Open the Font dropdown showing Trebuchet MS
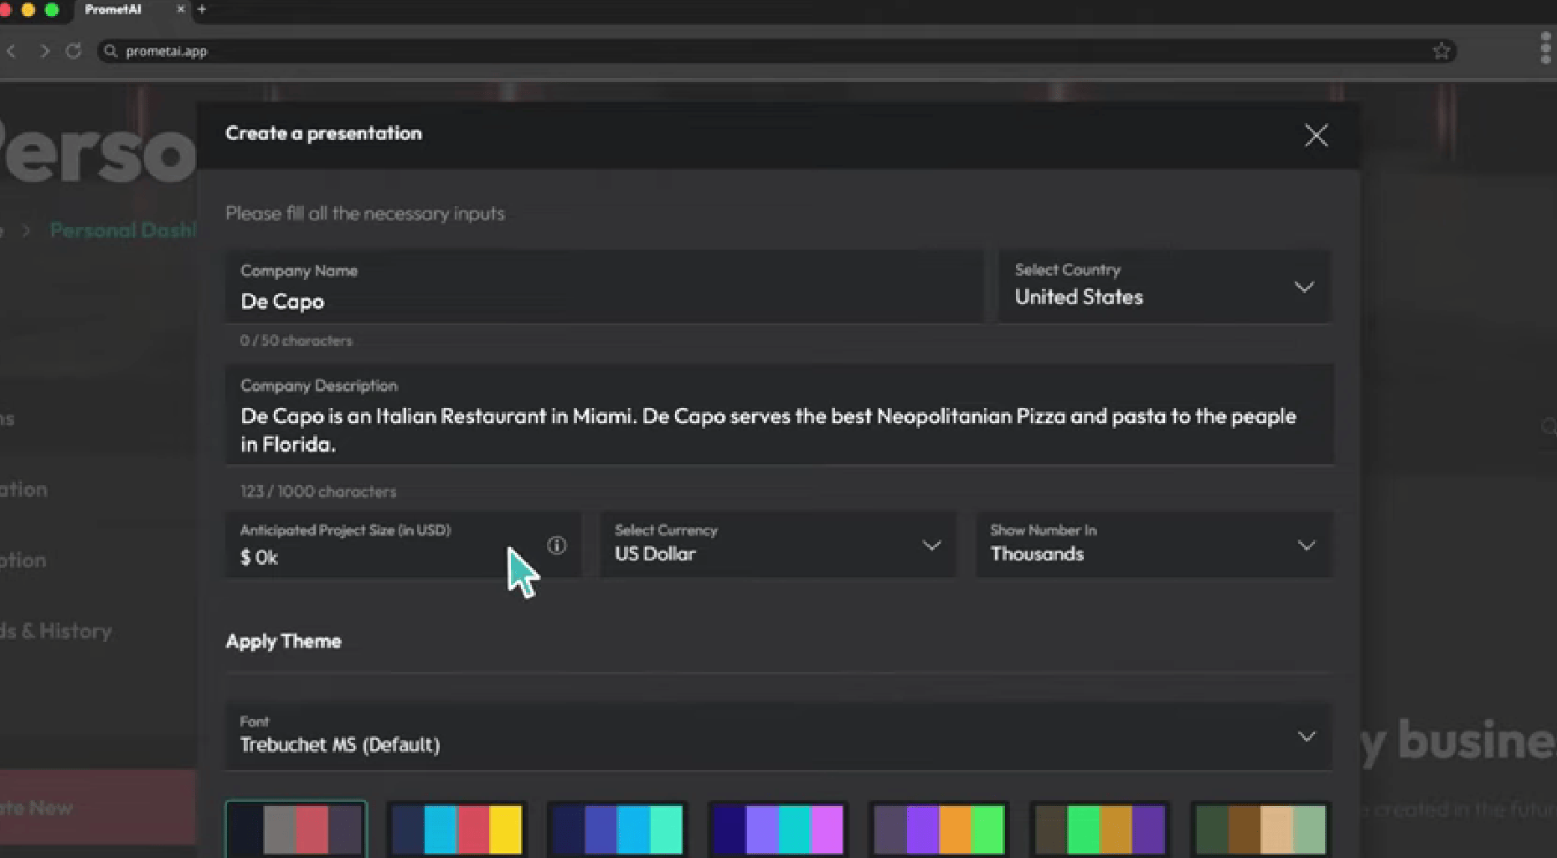 point(778,736)
